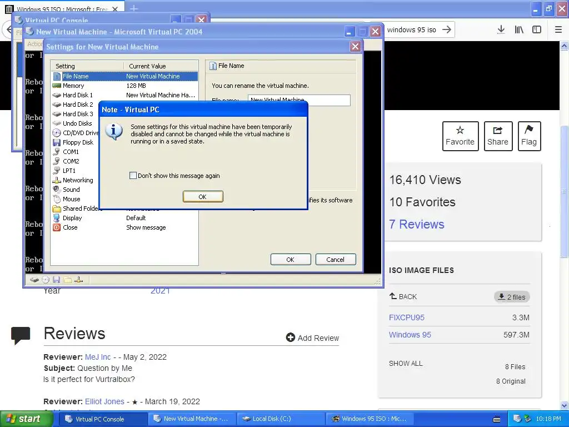Select the COM1 port setting icon
Image resolution: width=569 pixels, height=427 pixels.
(x=57, y=152)
